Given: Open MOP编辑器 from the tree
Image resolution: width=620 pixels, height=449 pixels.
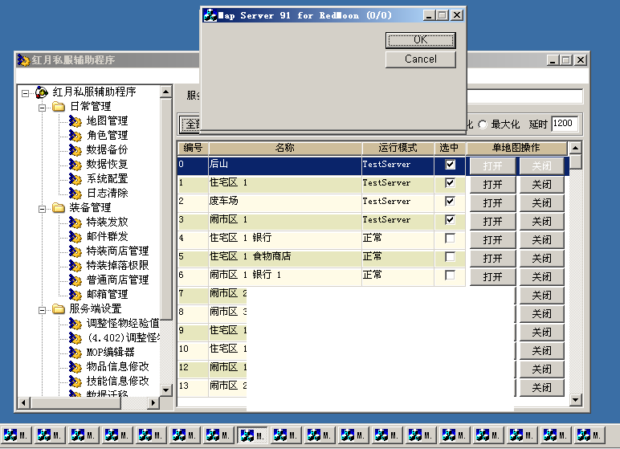Looking at the screenshot, I should pos(110,352).
